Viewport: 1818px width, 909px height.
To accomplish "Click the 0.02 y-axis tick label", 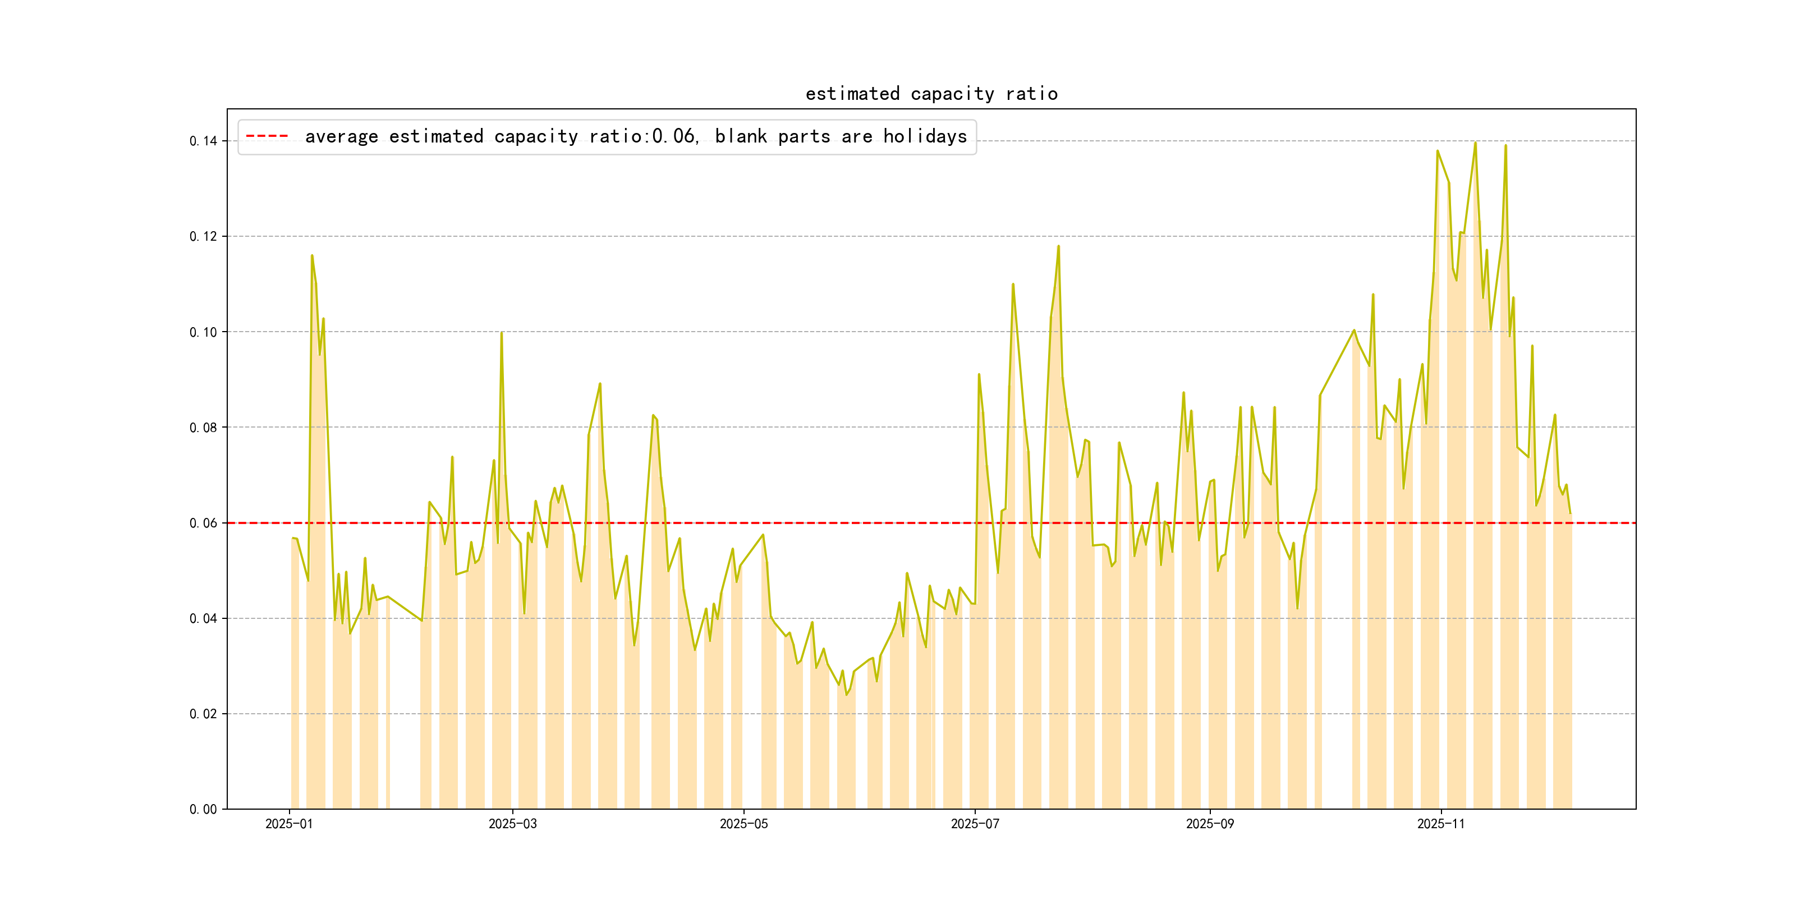I will click(x=203, y=714).
